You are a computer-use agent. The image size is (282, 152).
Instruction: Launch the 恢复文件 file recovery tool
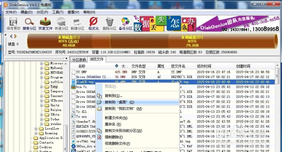pyautogui.click(x=45, y=23)
